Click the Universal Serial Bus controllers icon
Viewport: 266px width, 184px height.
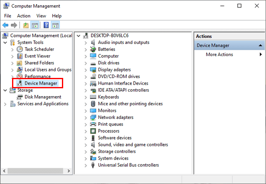(93, 165)
